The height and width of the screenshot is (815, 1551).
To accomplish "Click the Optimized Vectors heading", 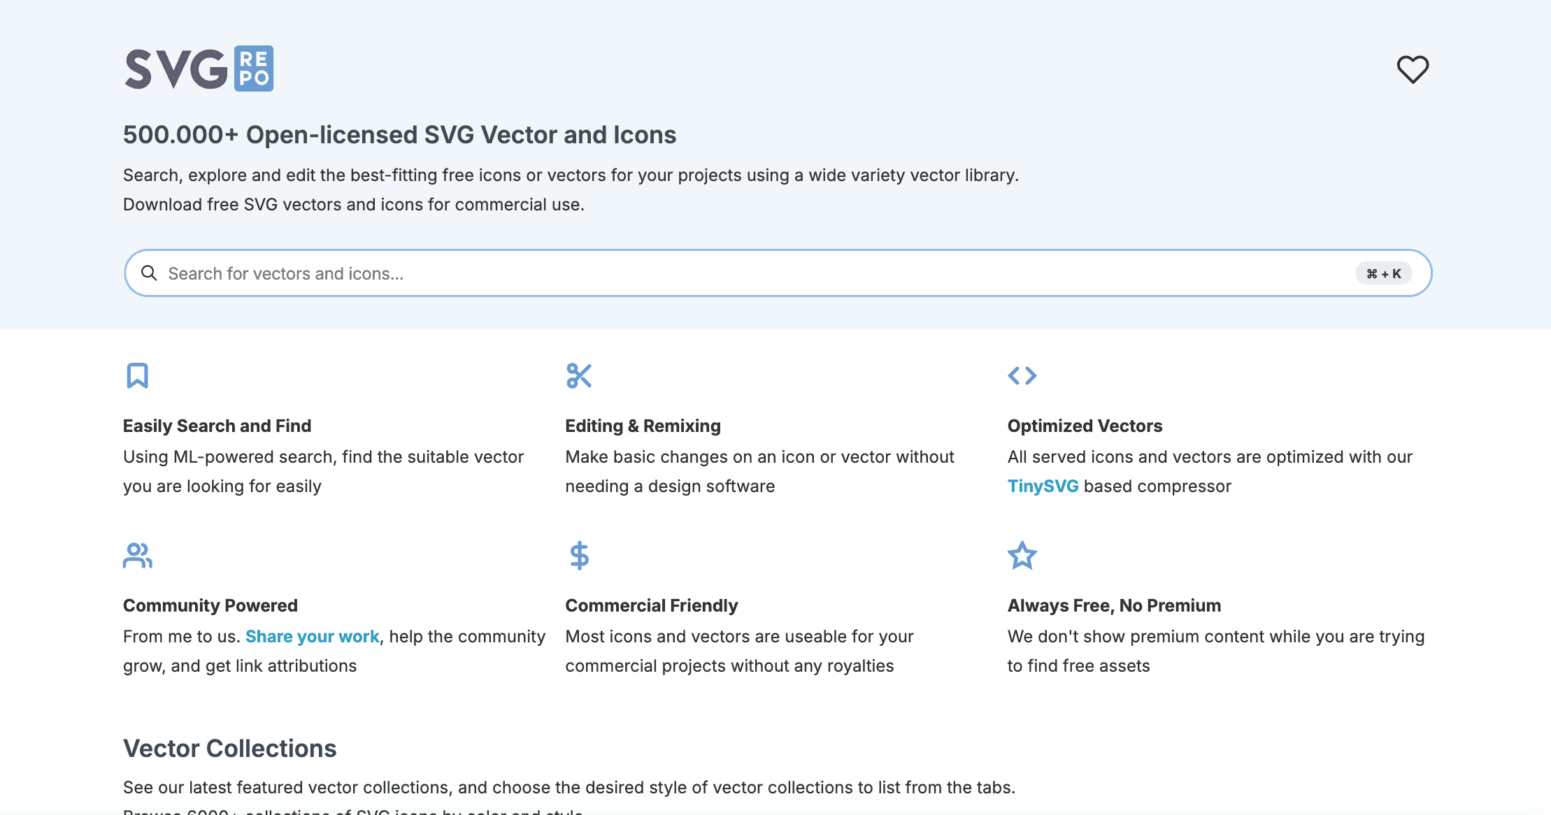I will point(1085,426).
